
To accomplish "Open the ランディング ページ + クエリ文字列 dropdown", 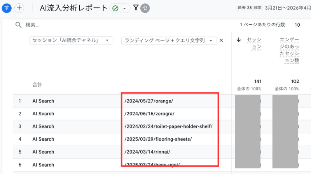I will (x=169, y=41).
